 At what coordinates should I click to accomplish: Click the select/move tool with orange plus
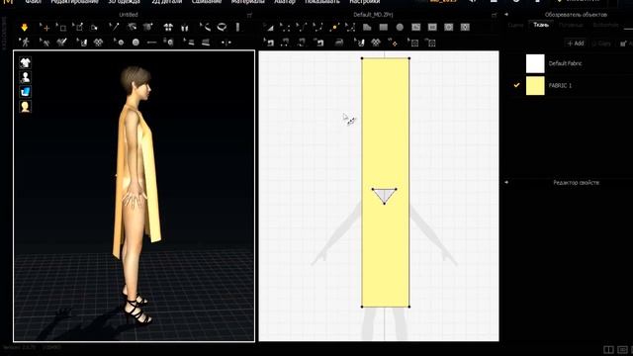click(45, 28)
